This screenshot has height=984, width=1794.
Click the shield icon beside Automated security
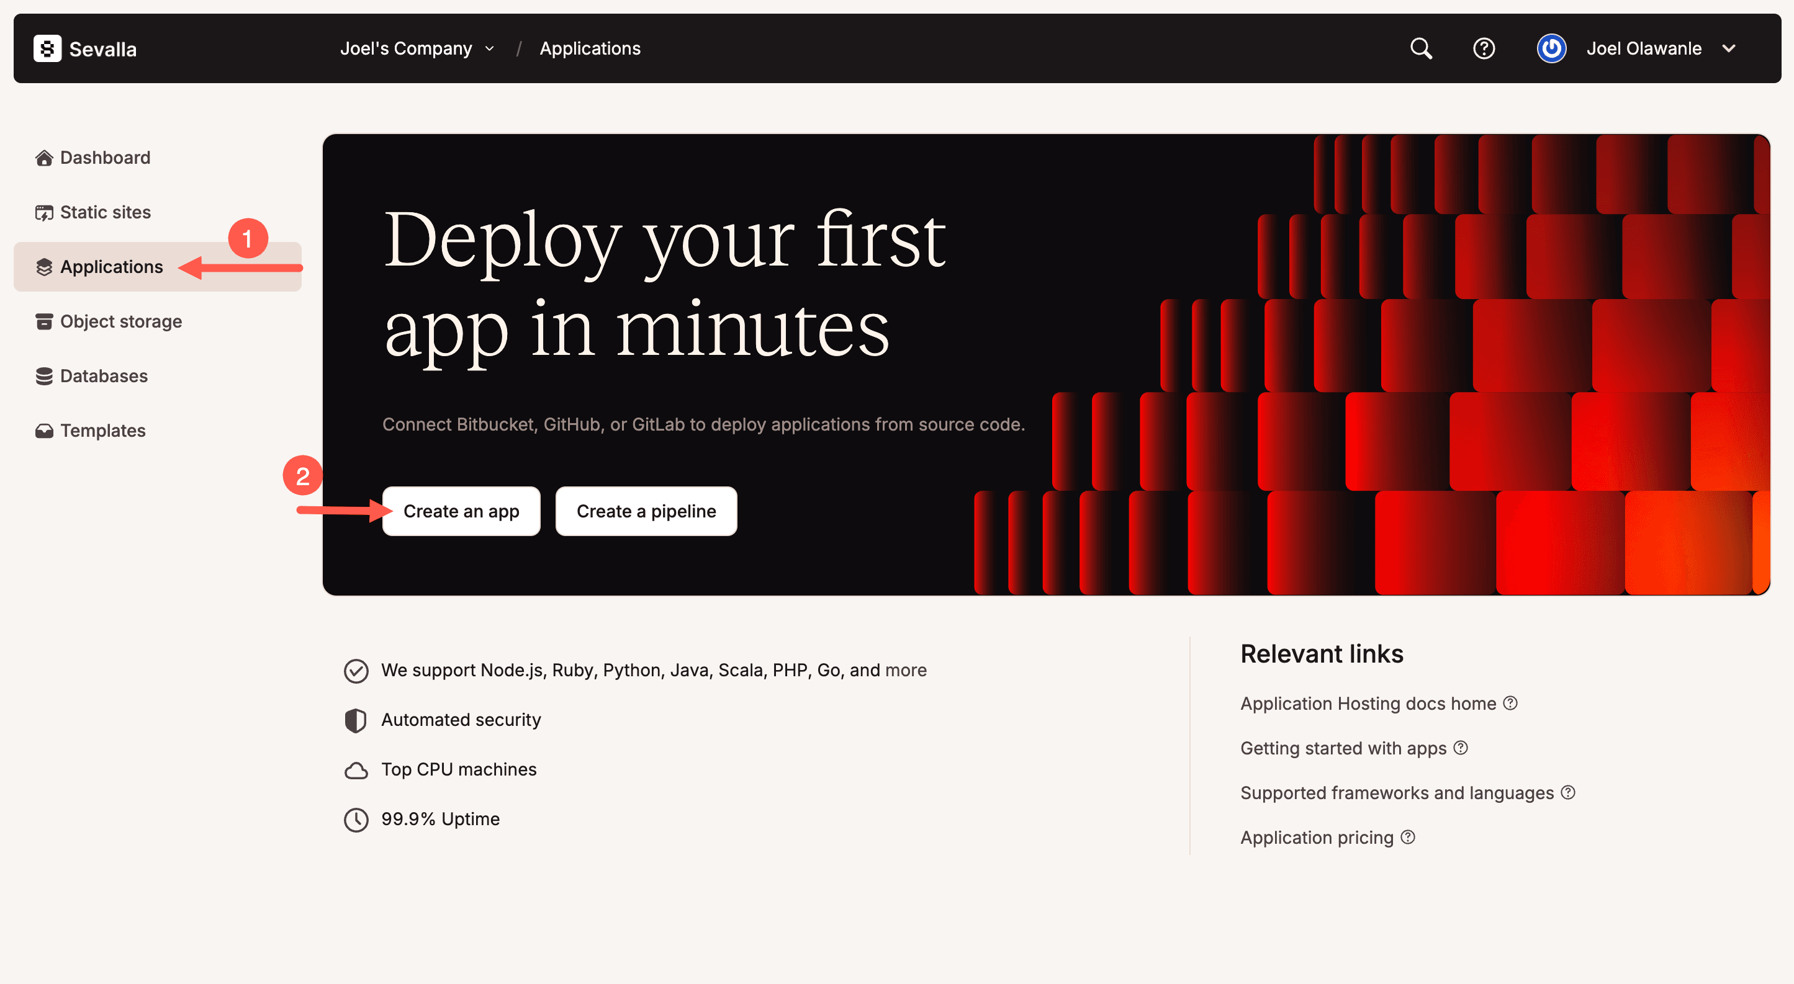tap(356, 720)
